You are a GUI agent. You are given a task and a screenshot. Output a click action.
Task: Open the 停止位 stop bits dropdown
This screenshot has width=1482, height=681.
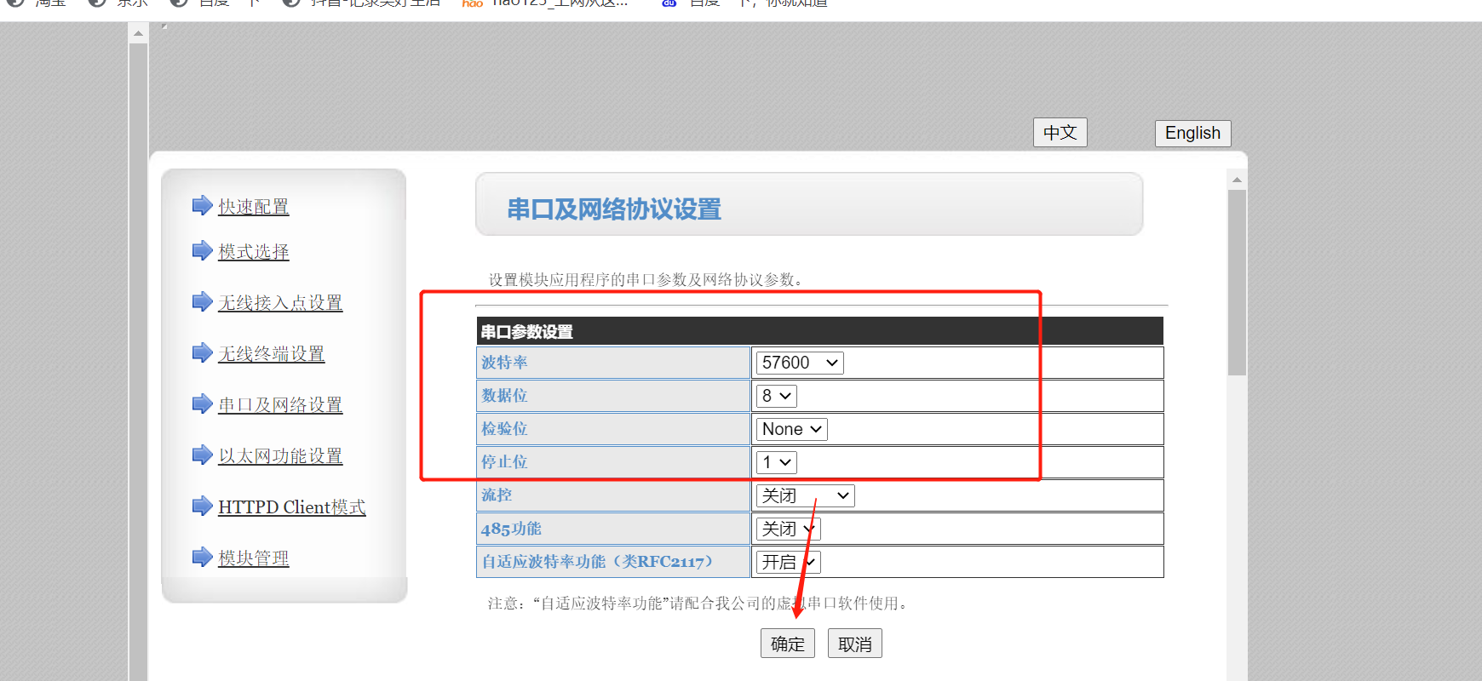pyautogui.click(x=777, y=462)
